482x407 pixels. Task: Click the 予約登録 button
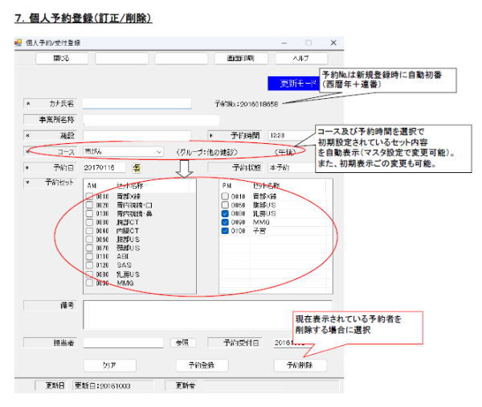coord(202,365)
